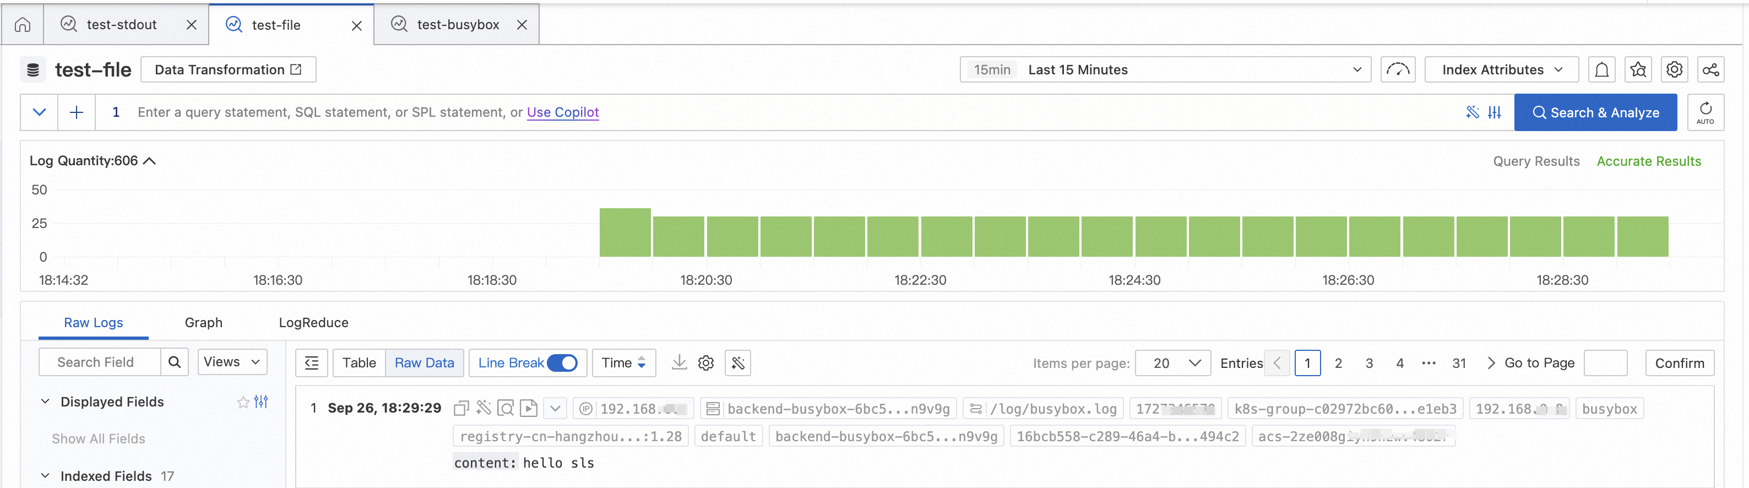Image resolution: width=1749 pixels, height=488 pixels.
Task: Add a new query with plus icon
Action: pos(77,113)
